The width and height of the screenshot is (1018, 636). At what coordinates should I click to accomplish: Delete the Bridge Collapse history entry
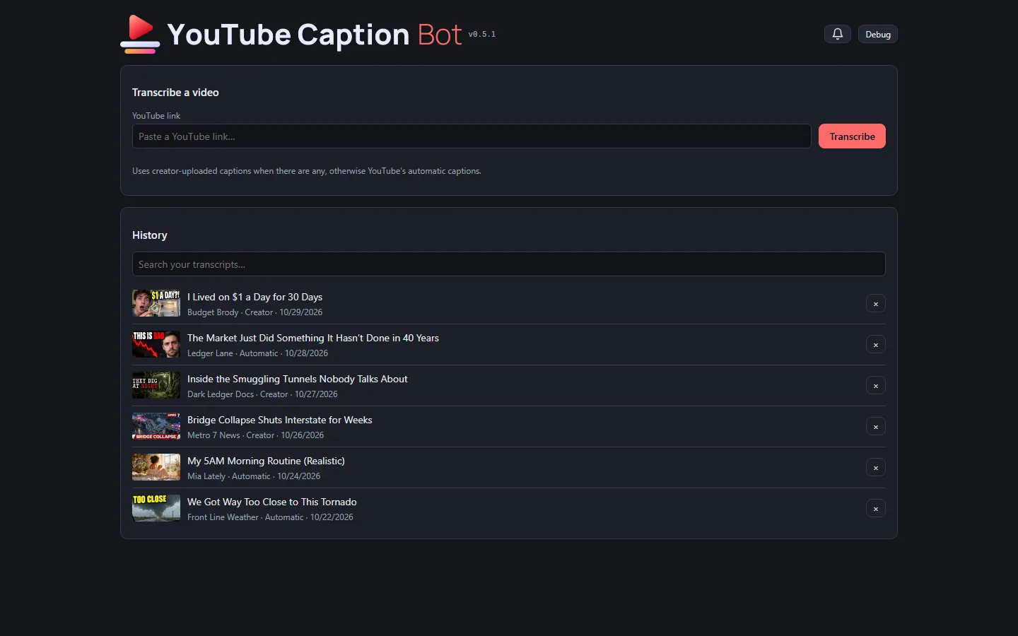[x=876, y=427]
